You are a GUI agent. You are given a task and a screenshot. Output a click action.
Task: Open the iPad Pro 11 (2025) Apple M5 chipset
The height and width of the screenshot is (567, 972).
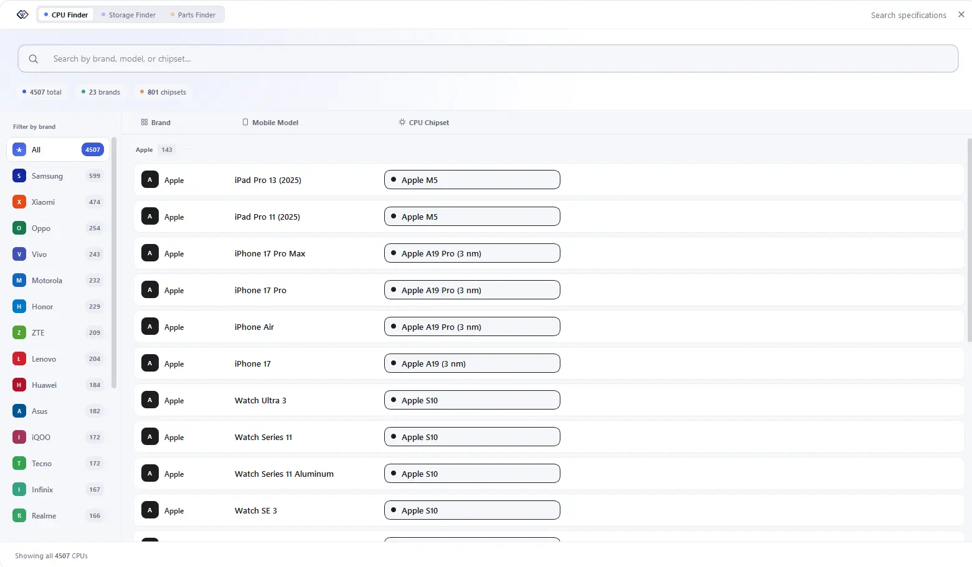(472, 217)
